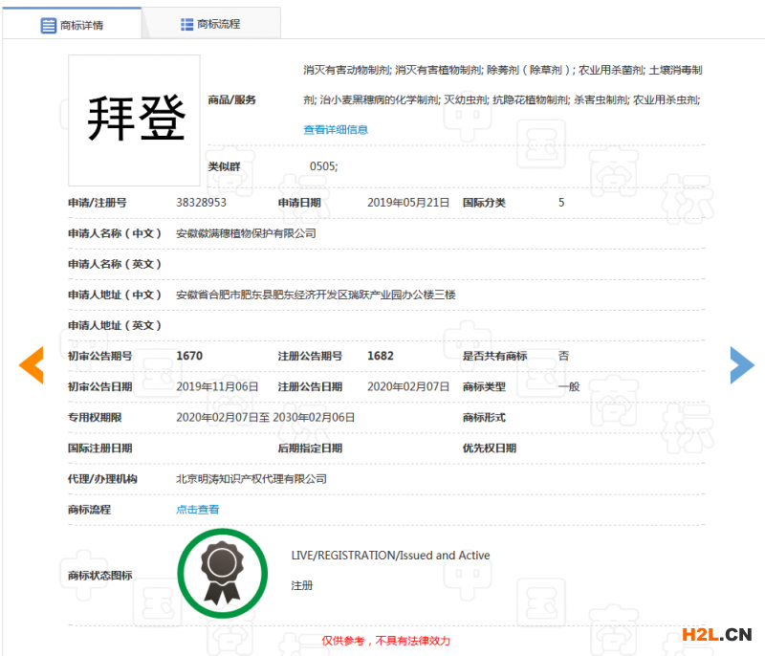Viewport: 765px width, 656px height.
Task: Select registration announcement issue number 1682
Action: click(x=381, y=356)
